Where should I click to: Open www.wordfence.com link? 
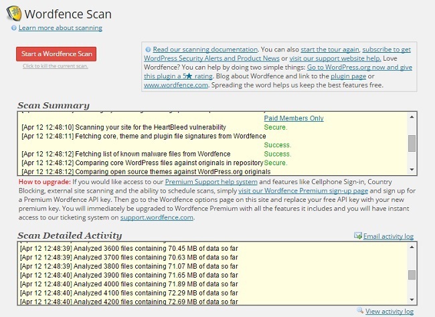point(176,85)
